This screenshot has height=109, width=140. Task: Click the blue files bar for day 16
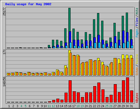[x=70, y=37]
